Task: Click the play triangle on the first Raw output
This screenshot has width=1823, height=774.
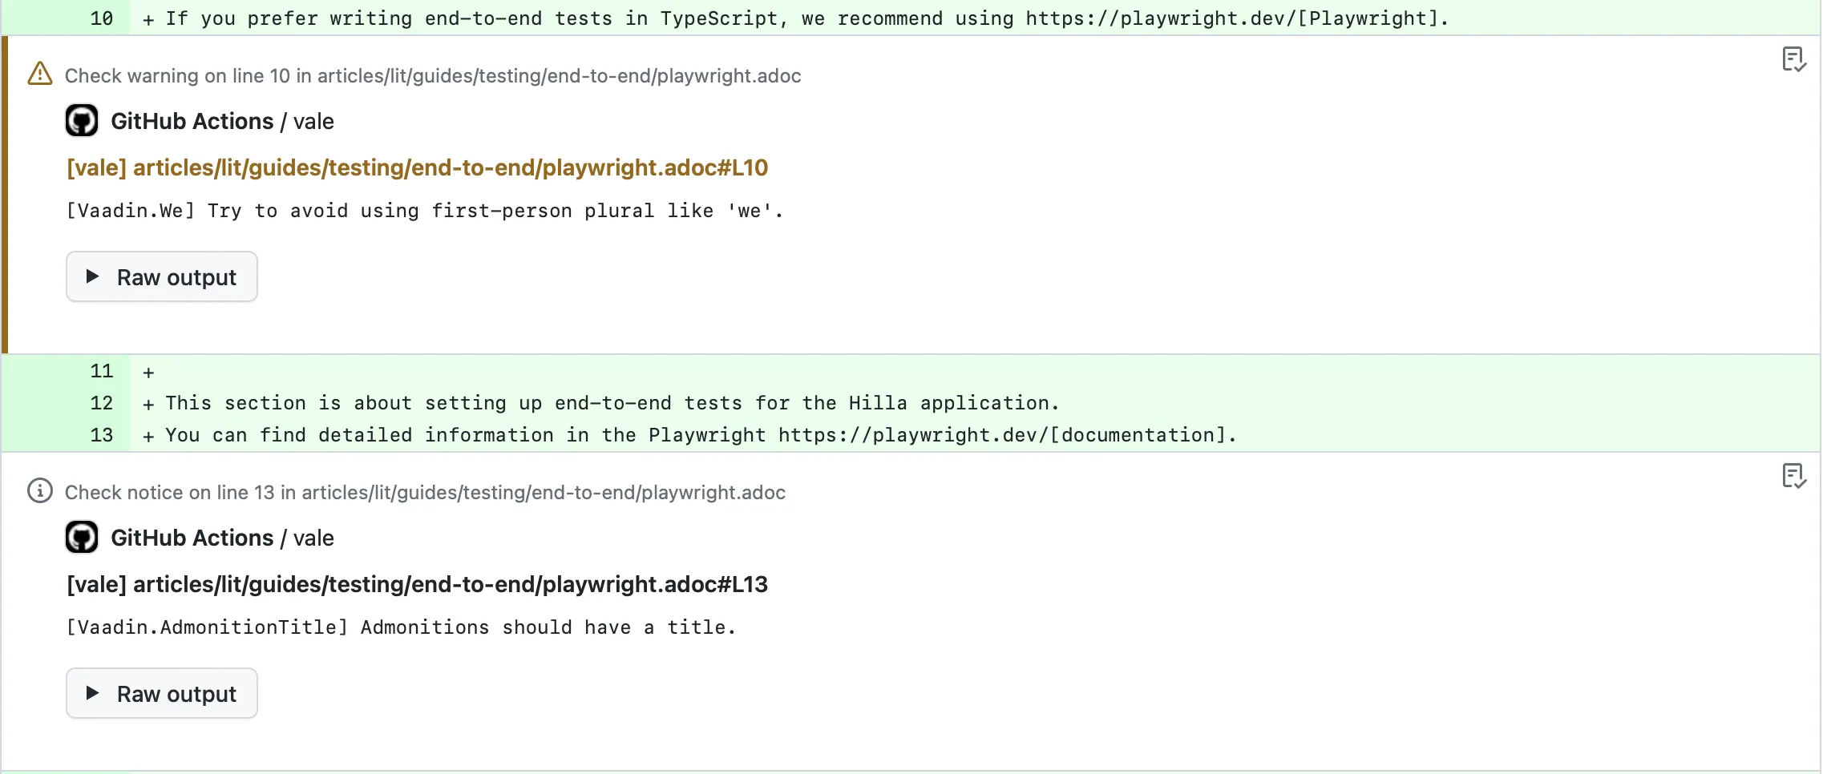Action: pyautogui.click(x=93, y=276)
